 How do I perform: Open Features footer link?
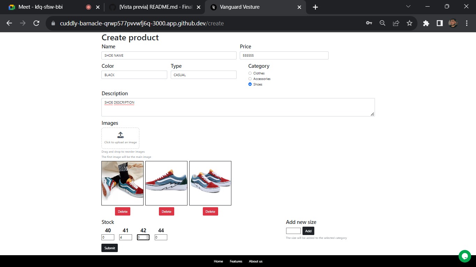[x=236, y=261]
